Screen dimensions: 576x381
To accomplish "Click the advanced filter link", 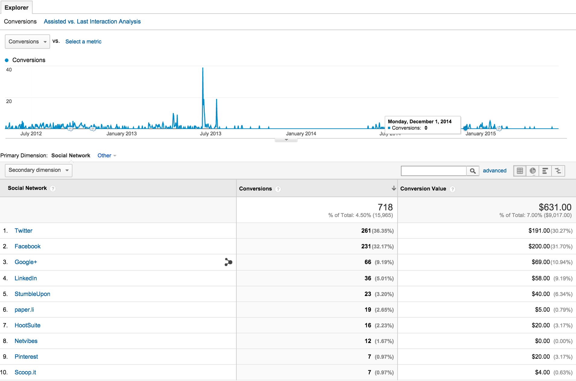I will tap(494, 171).
